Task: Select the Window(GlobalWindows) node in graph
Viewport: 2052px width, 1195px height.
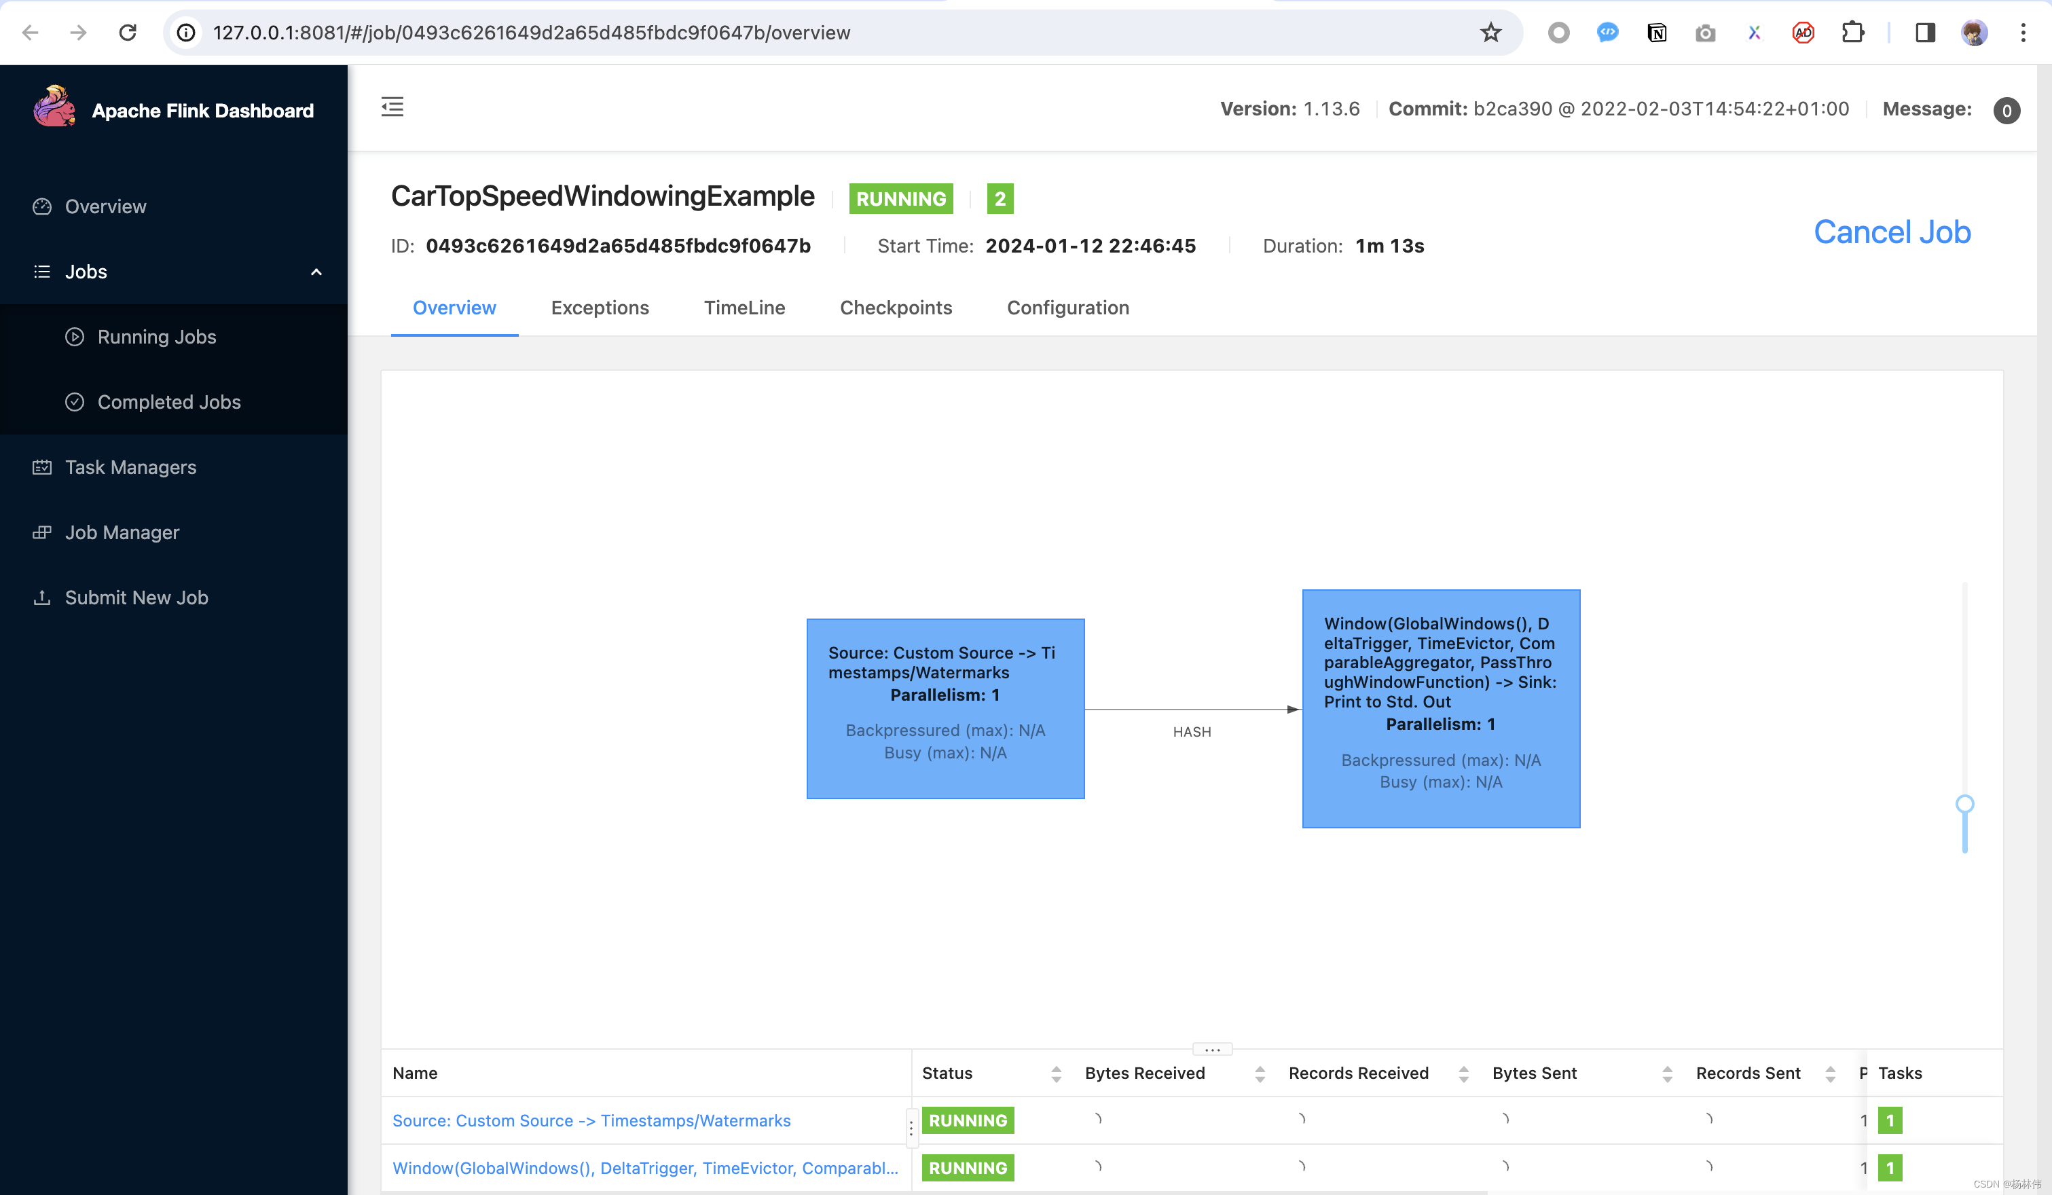Action: [x=1440, y=708]
